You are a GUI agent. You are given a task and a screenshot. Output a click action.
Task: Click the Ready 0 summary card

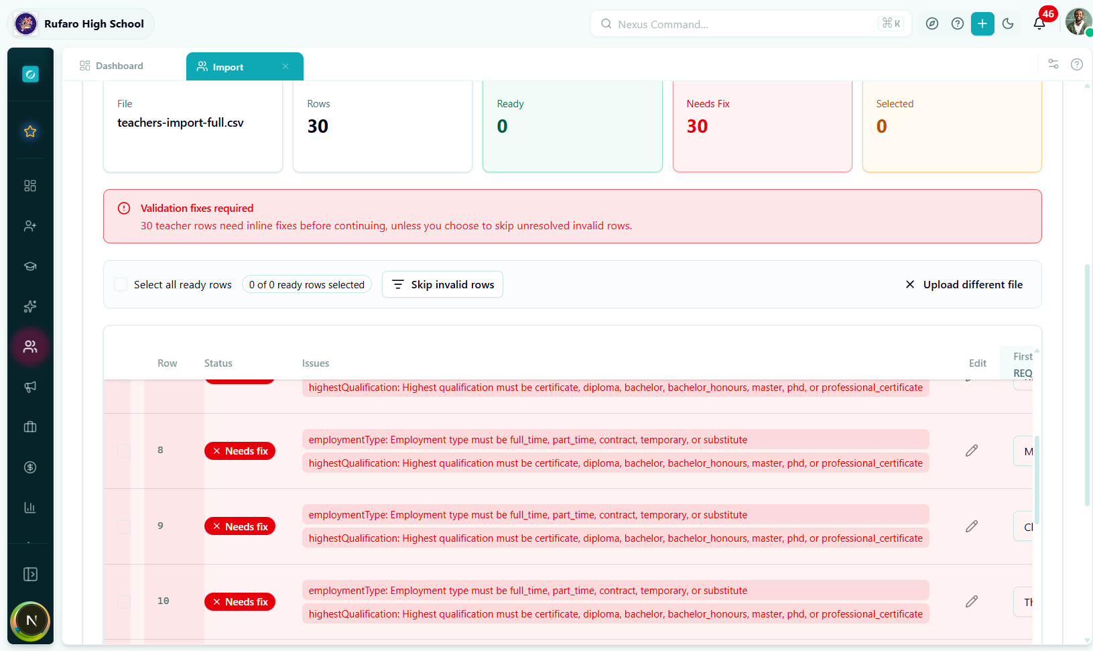573,126
